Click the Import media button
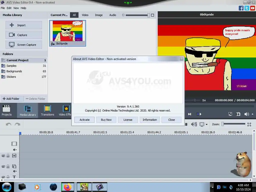This screenshot has width=256, height=192. [24, 25]
